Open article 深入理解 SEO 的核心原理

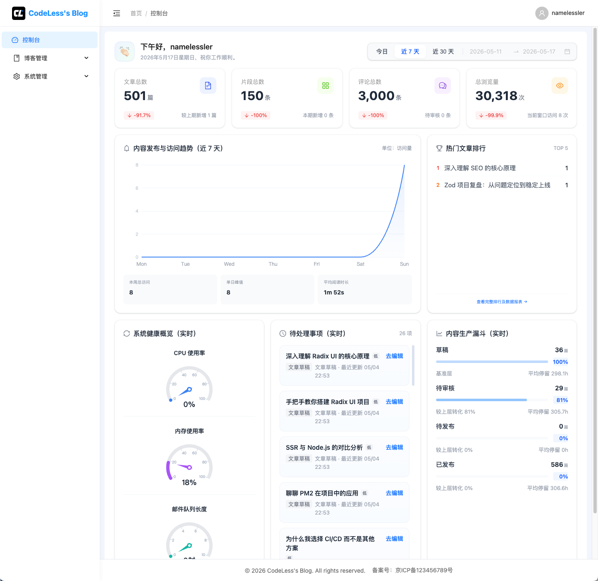[x=480, y=168]
